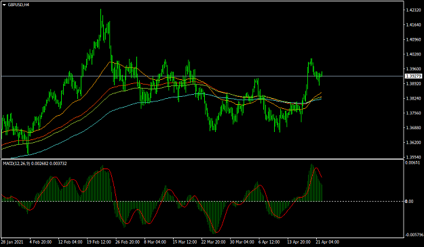Select the 26 Feb 20:00 time label
Viewport: 424px width, 247px height.
pyautogui.click(x=128, y=242)
